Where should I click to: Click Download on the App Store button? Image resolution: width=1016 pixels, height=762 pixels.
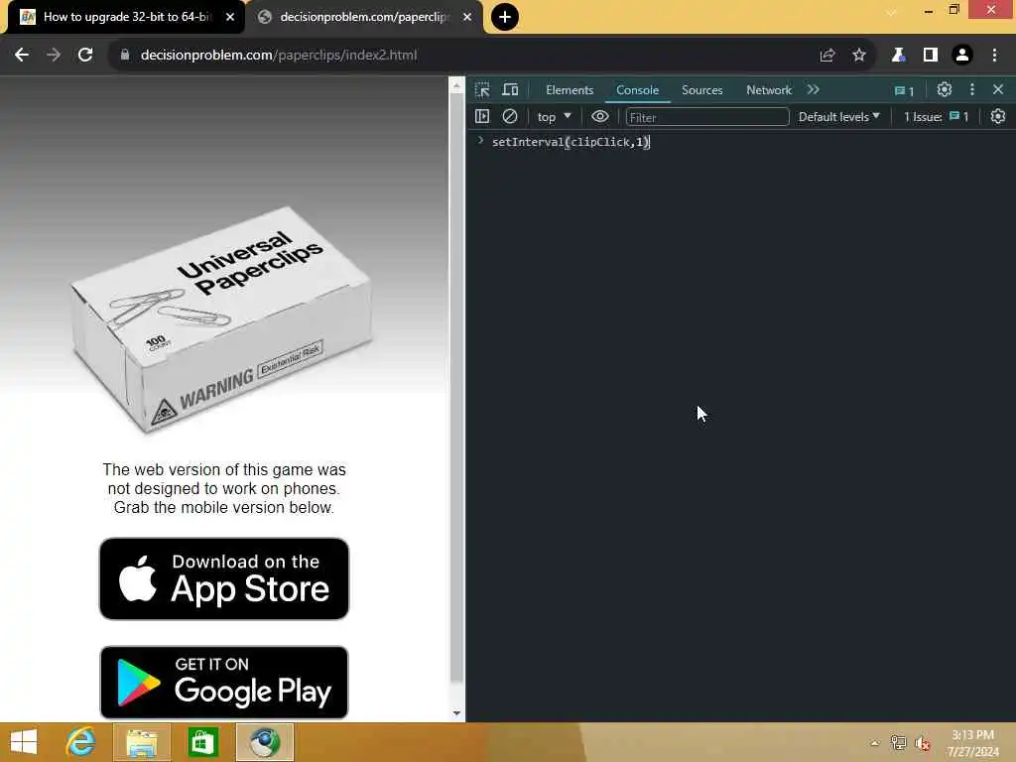click(x=224, y=578)
